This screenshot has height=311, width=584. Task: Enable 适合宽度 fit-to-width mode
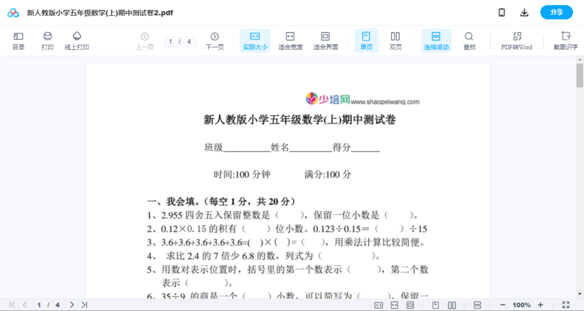click(290, 40)
